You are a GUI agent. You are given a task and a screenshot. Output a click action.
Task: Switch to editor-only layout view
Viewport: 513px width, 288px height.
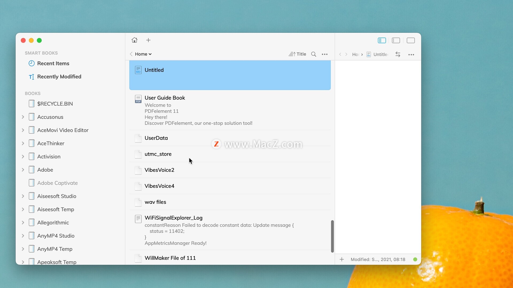(x=411, y=40)
